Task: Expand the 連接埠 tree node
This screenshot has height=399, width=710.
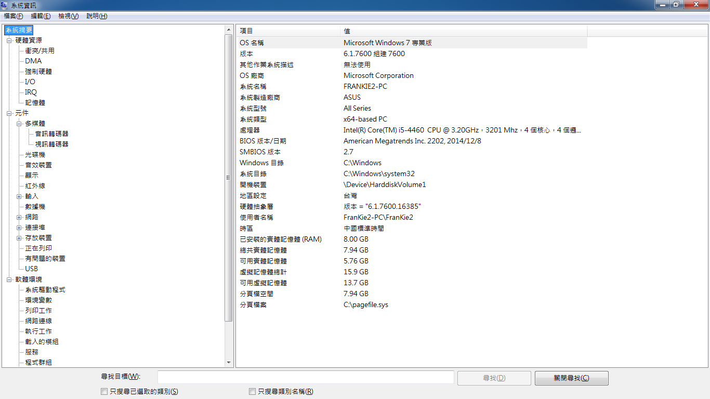Action: tap(19, 228)
